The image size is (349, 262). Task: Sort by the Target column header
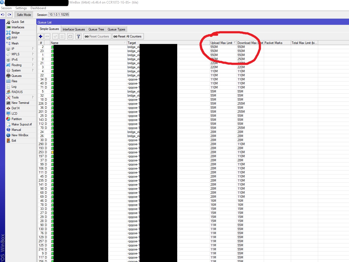(x=168, y=43)
